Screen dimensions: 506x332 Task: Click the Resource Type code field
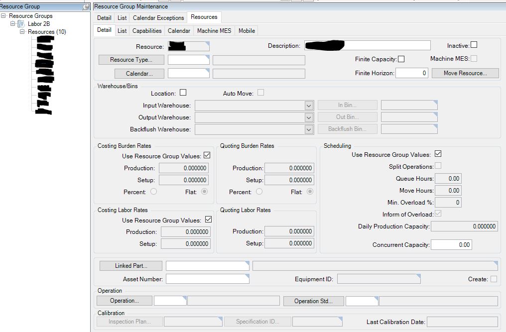(188, 60)
